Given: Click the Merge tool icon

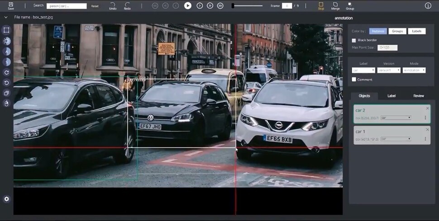Looking at the screenshot, I should 335,5.
